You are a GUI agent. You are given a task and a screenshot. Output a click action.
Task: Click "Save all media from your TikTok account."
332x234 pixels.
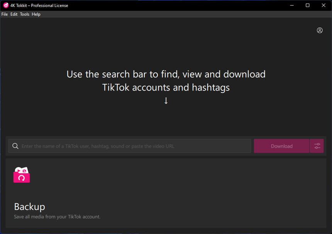click(57, 217)
